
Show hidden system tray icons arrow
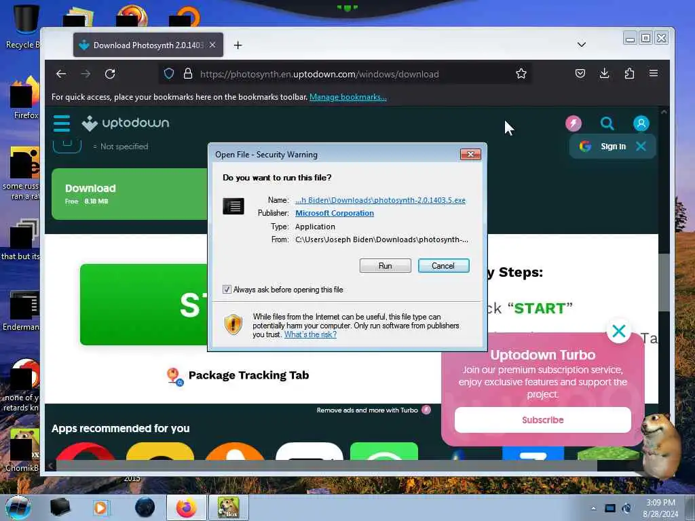(x=593, y=508)
